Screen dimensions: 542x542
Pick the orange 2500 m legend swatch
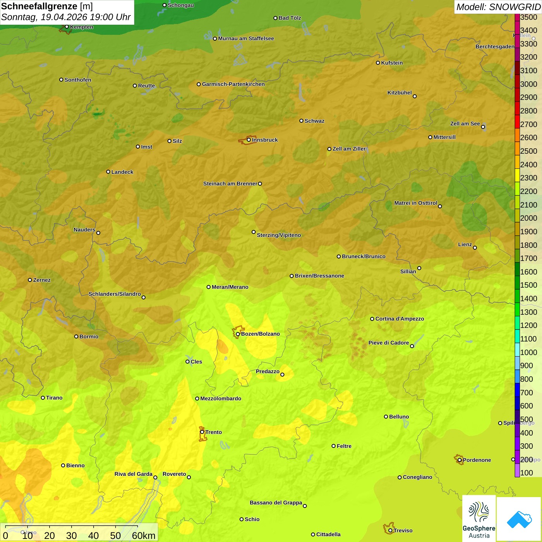[517, 149]
